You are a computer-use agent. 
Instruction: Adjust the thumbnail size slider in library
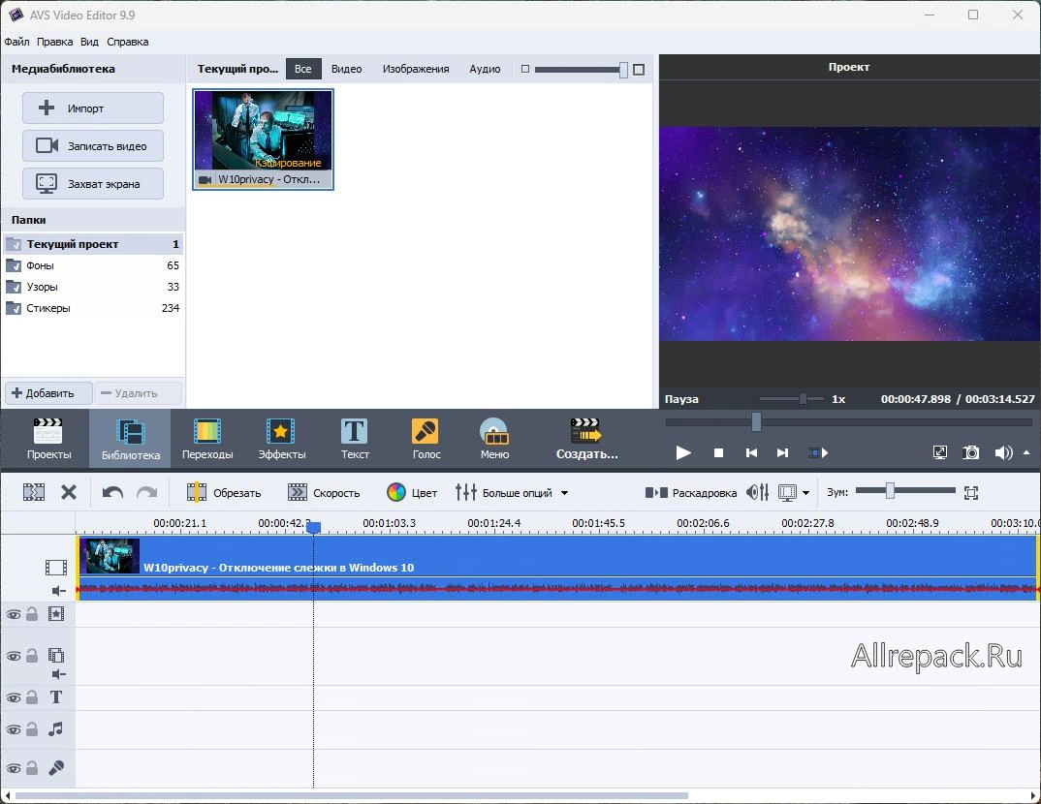(622, 70)
